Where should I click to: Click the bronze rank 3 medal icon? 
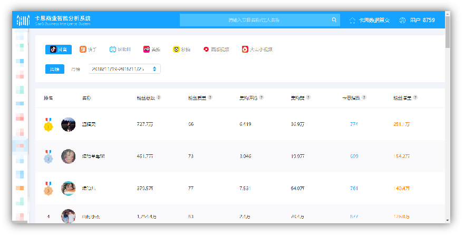[48, 189]
